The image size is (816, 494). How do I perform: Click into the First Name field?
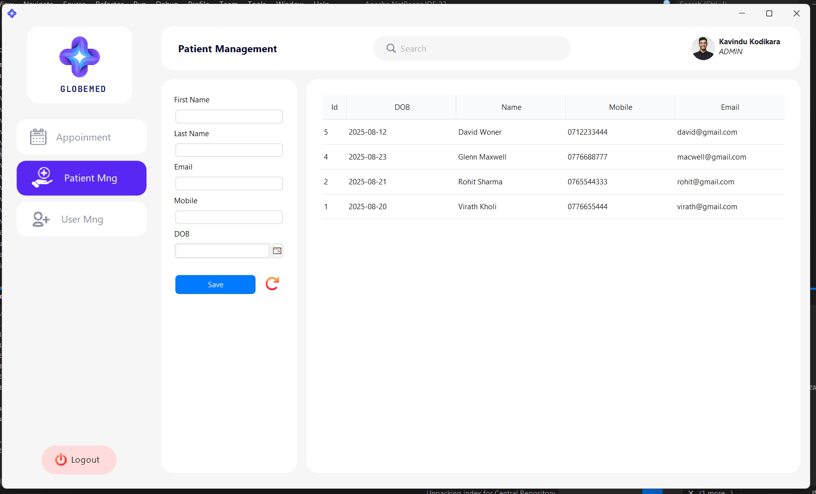pyautogui.click(x=229, y=116)
